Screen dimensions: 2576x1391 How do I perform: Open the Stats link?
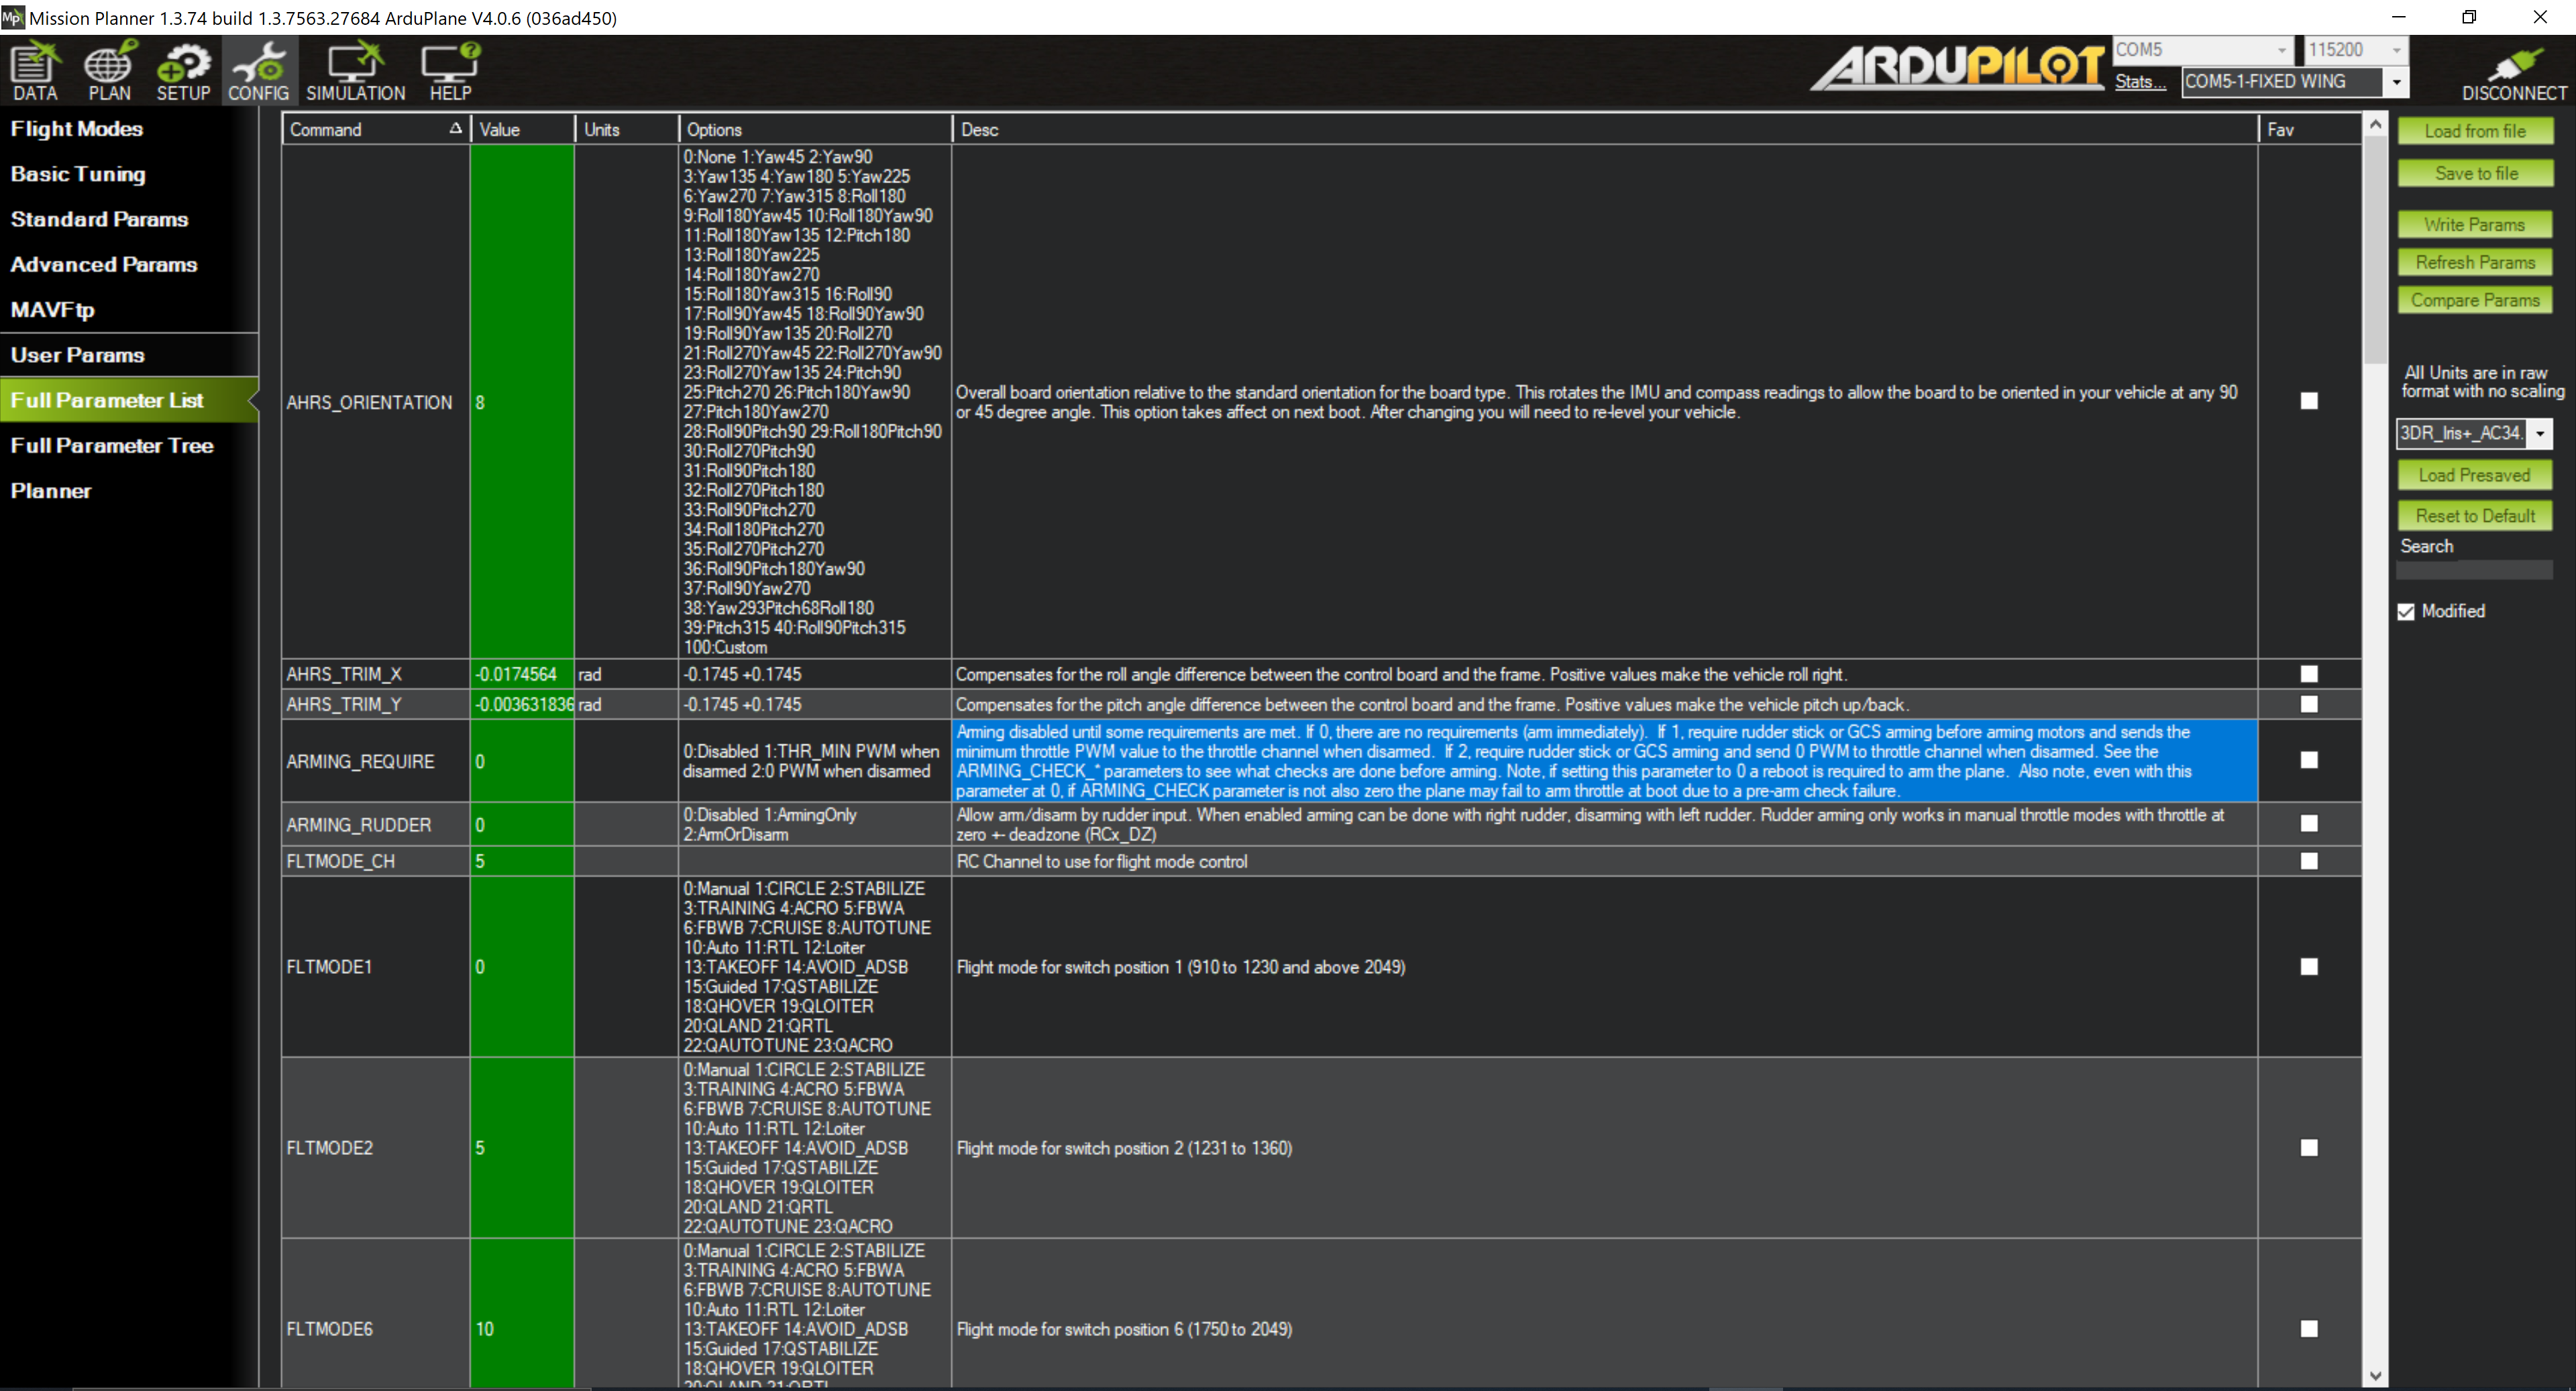pyautogui.click(x=2139, y=82)
